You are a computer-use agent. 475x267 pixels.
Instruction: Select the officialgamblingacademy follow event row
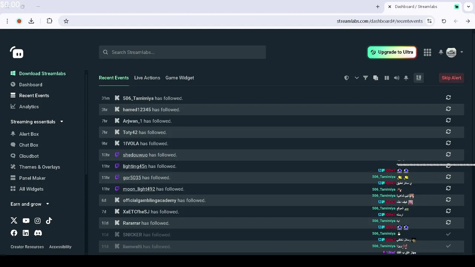point(281,200)
